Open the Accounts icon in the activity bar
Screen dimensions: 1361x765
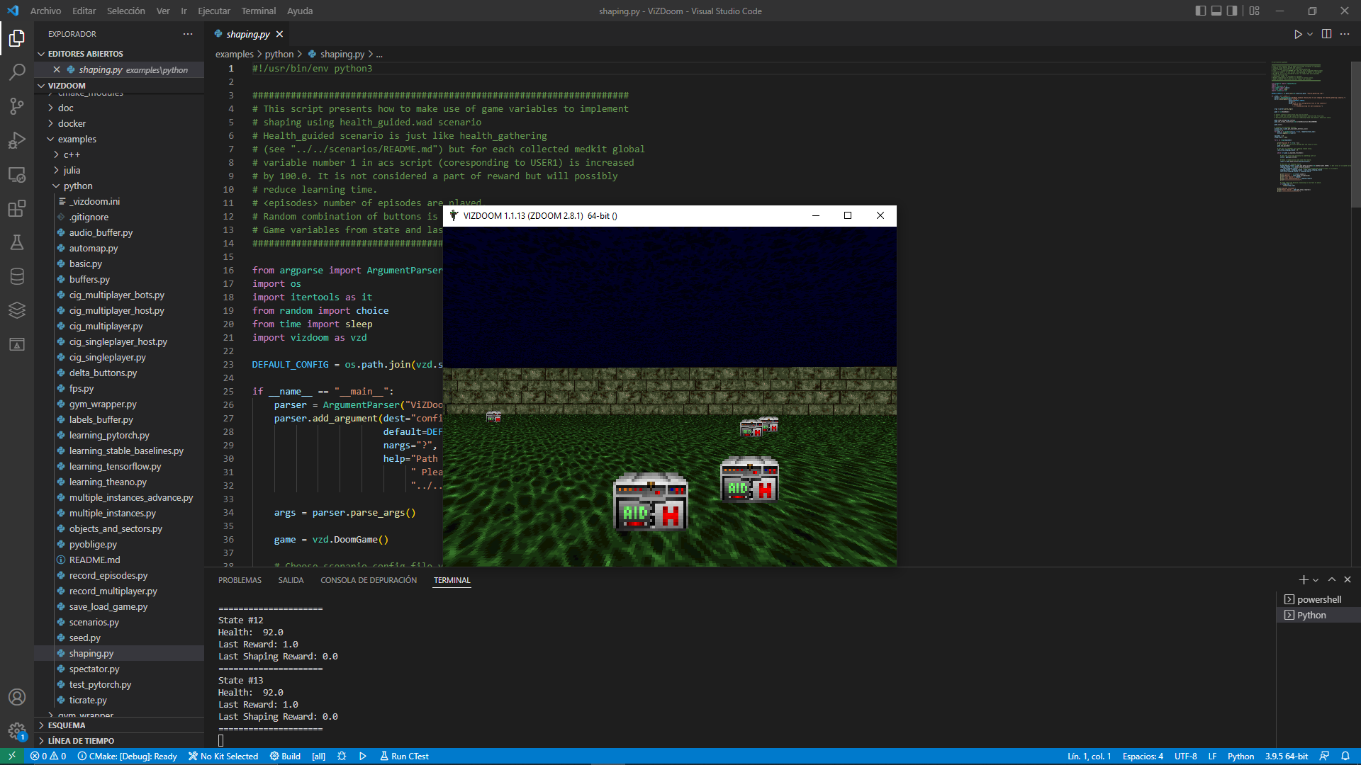(x=17, y=697)
